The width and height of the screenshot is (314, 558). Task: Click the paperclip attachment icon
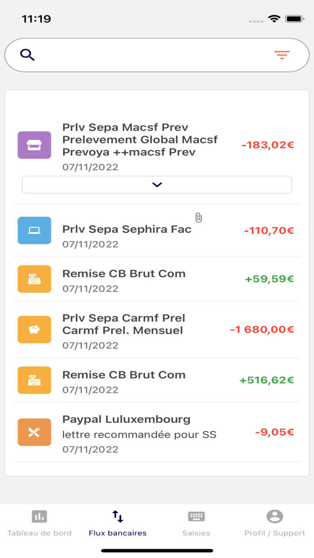pos(198,218)
